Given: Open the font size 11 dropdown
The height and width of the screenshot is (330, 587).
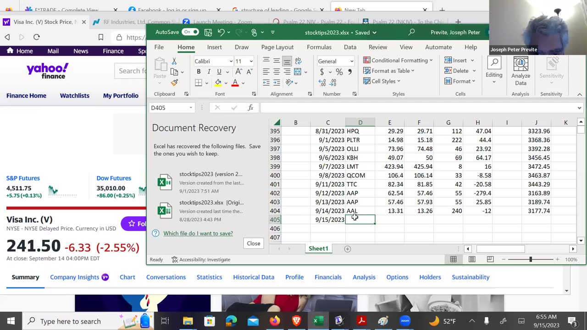Looking at the screenshot, I should coord(251,61).
